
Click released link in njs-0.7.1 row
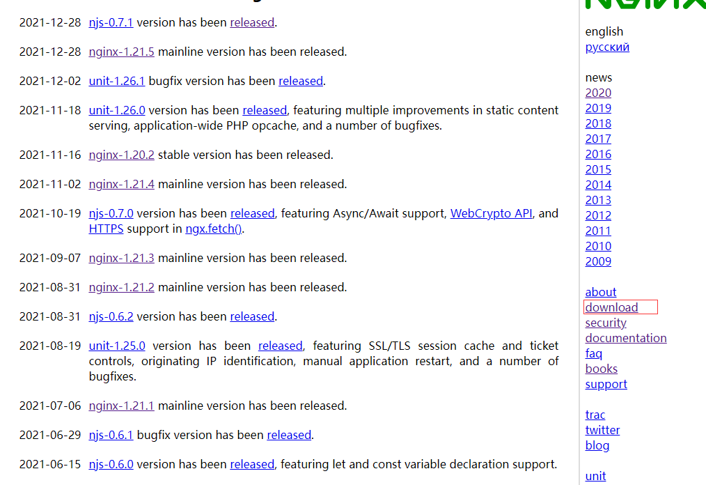coord(252,22)
